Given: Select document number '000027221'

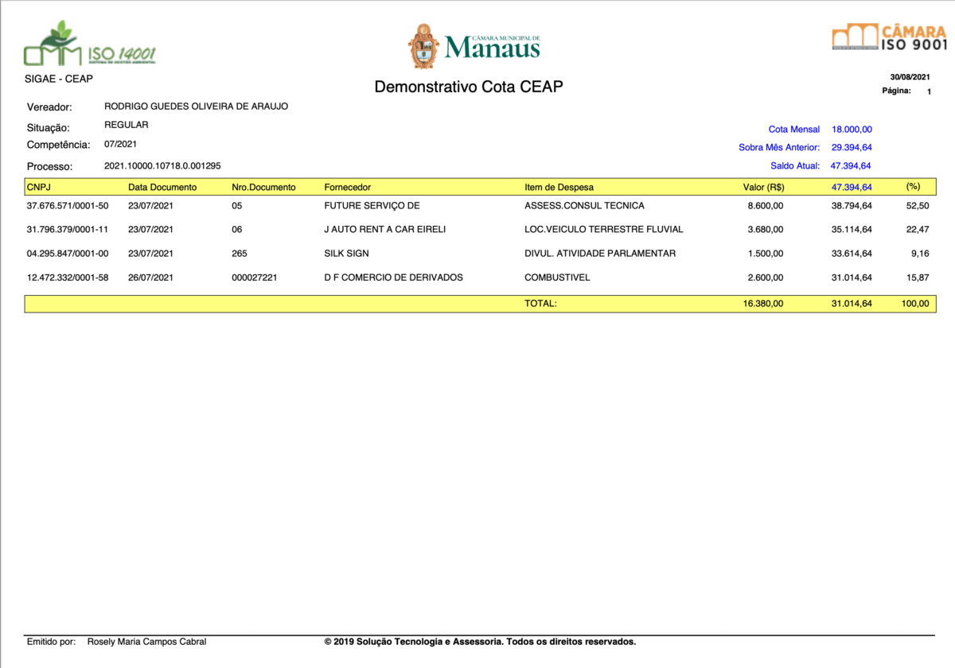Looking at the screenshot, I should tap(254, 278).
